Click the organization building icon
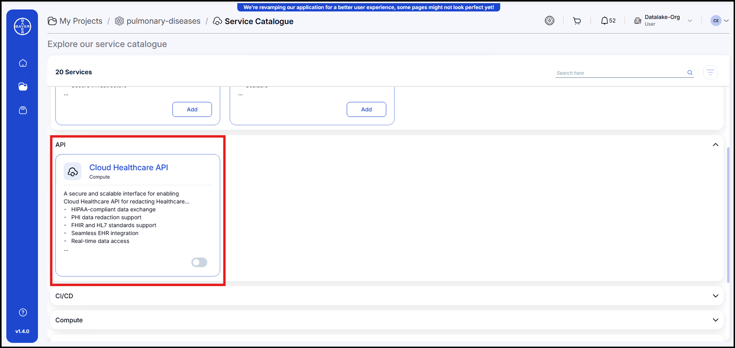Viewport: 735px width, 348px height. pos(638,21)
